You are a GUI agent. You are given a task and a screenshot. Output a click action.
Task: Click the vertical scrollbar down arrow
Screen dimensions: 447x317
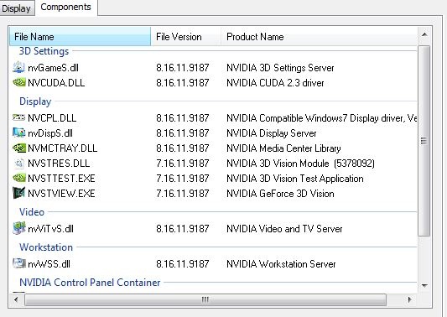424,285
